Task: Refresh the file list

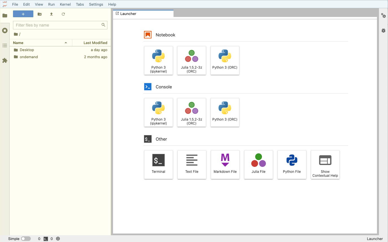Action: [x=63, y=14]
